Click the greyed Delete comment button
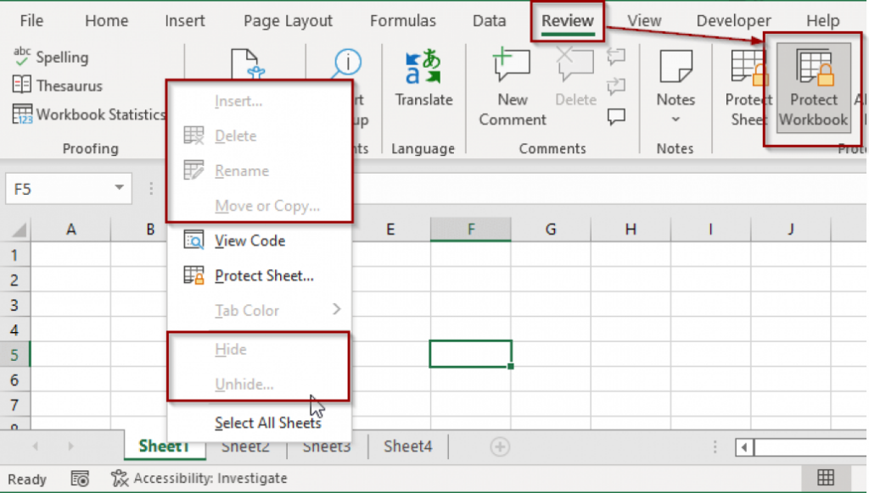This screenshot has height=493, width=869. pyautogui.click(x=575, y=77)
